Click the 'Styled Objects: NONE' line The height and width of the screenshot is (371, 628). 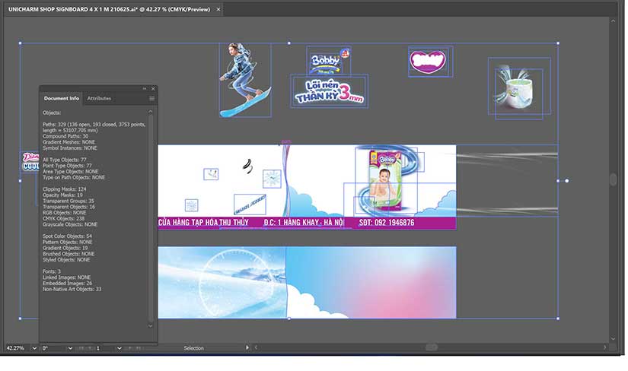point(66,260)
